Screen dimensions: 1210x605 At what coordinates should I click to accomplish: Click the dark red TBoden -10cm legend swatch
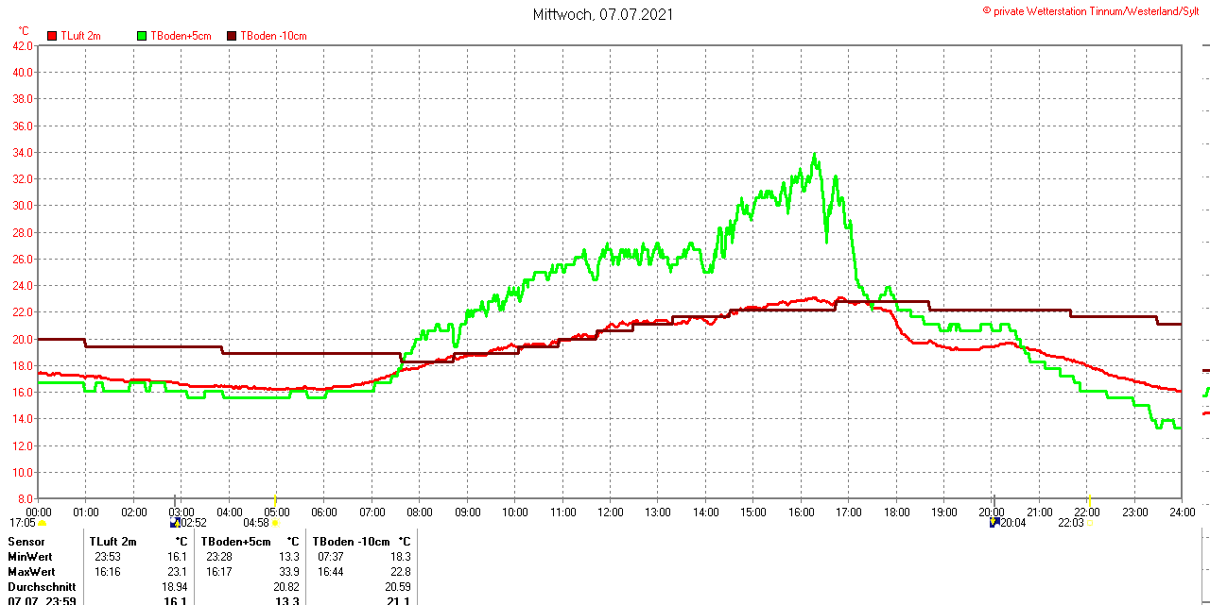click(x=232, y=36)
